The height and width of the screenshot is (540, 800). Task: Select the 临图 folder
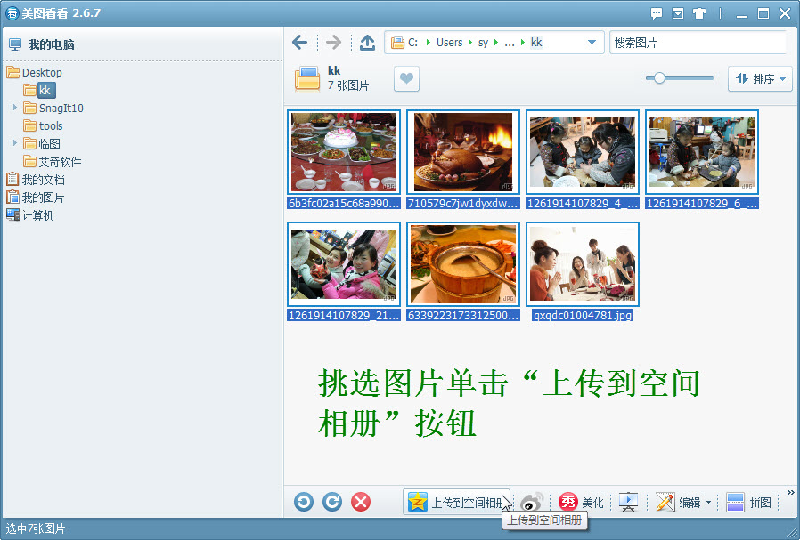[x=43, y=143]
